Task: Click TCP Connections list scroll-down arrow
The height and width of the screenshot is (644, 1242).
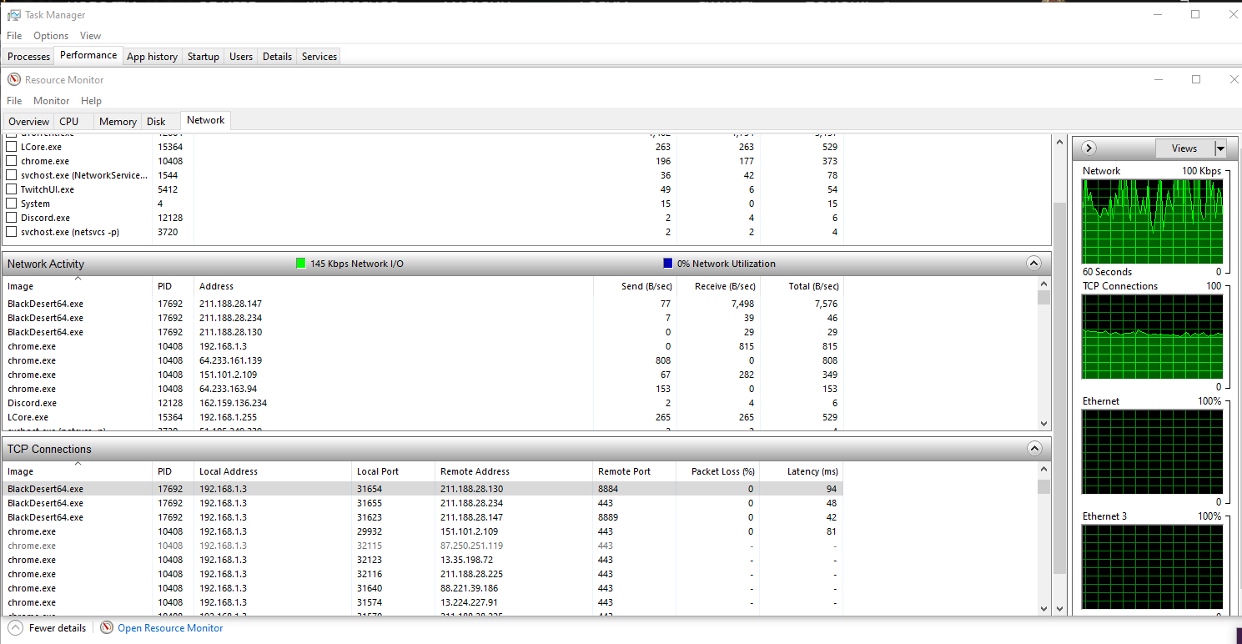Action: pyautogui.click(x=1043, y=609)
